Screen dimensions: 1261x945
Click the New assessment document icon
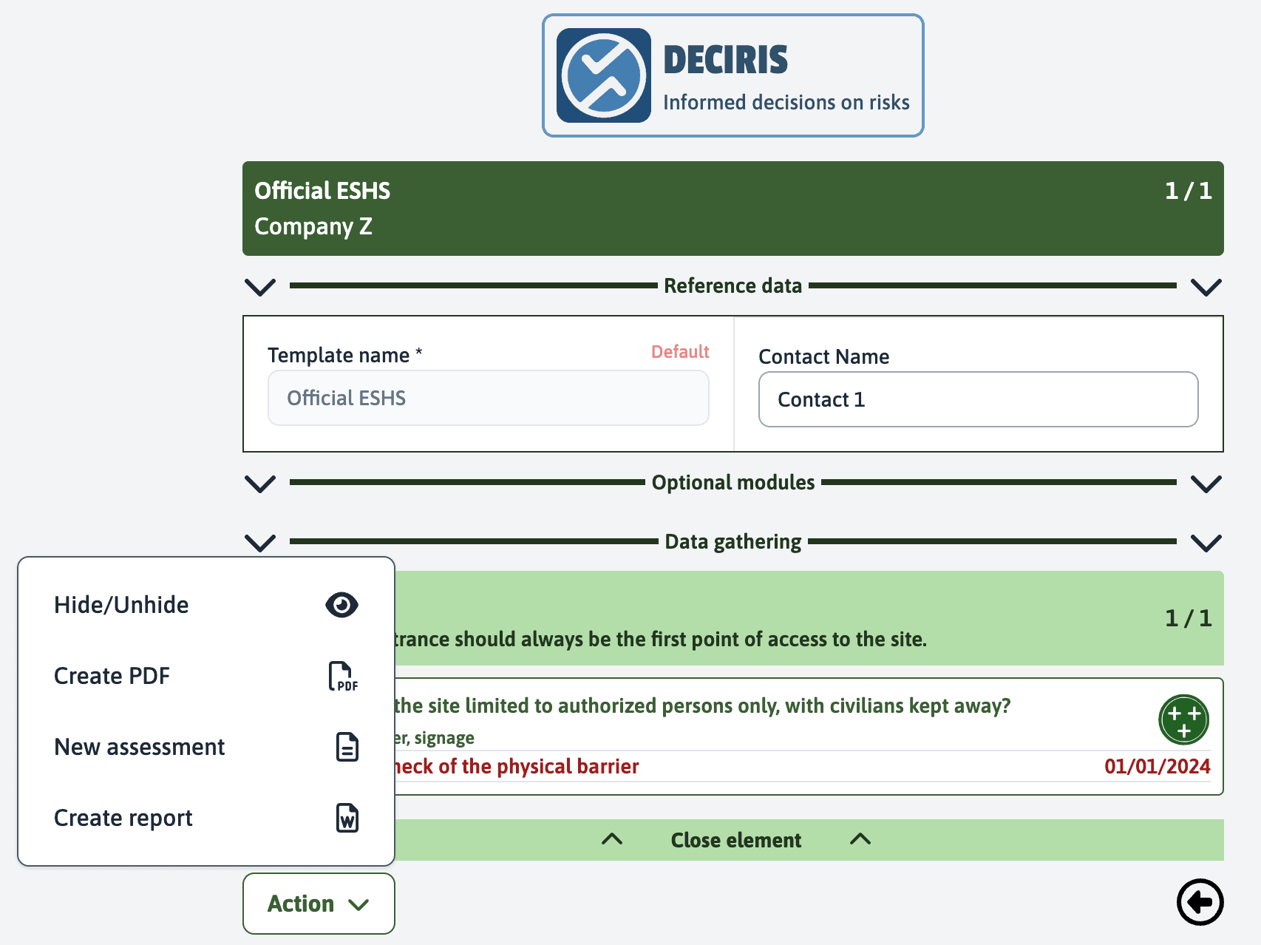coord(347,747)
